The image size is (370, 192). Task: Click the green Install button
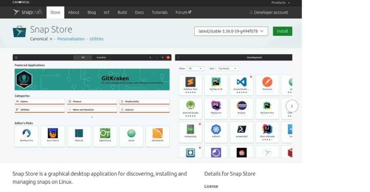283,31
